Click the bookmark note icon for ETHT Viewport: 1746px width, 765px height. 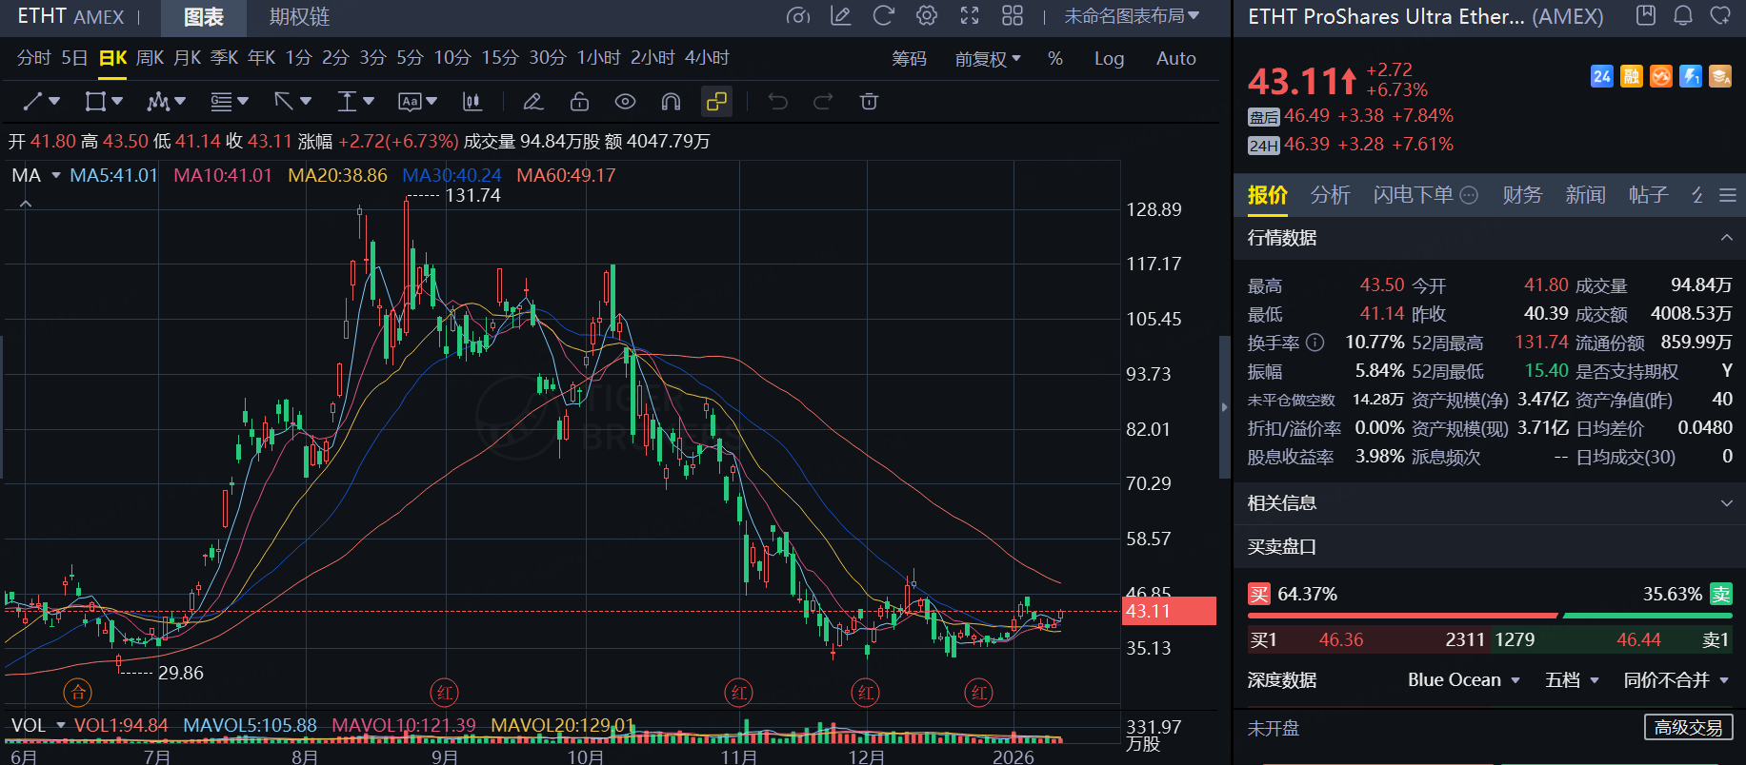(1646, 15)
